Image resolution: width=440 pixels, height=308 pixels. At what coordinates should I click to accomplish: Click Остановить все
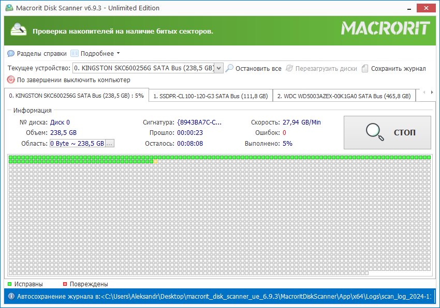[x=258, y=68]
